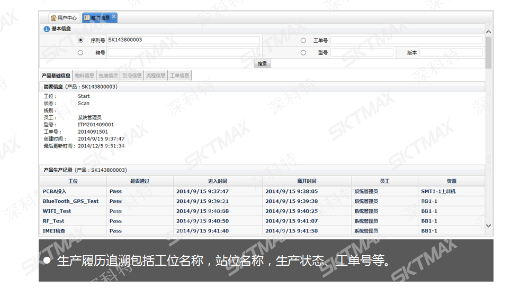
Task: Click the home icon on 用户中心 tab
Action: [x=54, y=17]
